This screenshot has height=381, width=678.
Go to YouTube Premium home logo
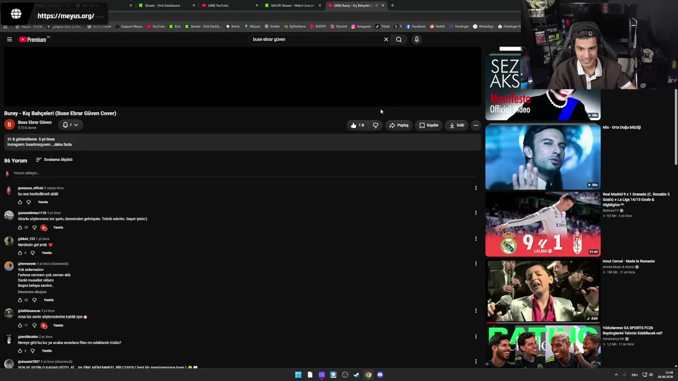coord(33,40)
